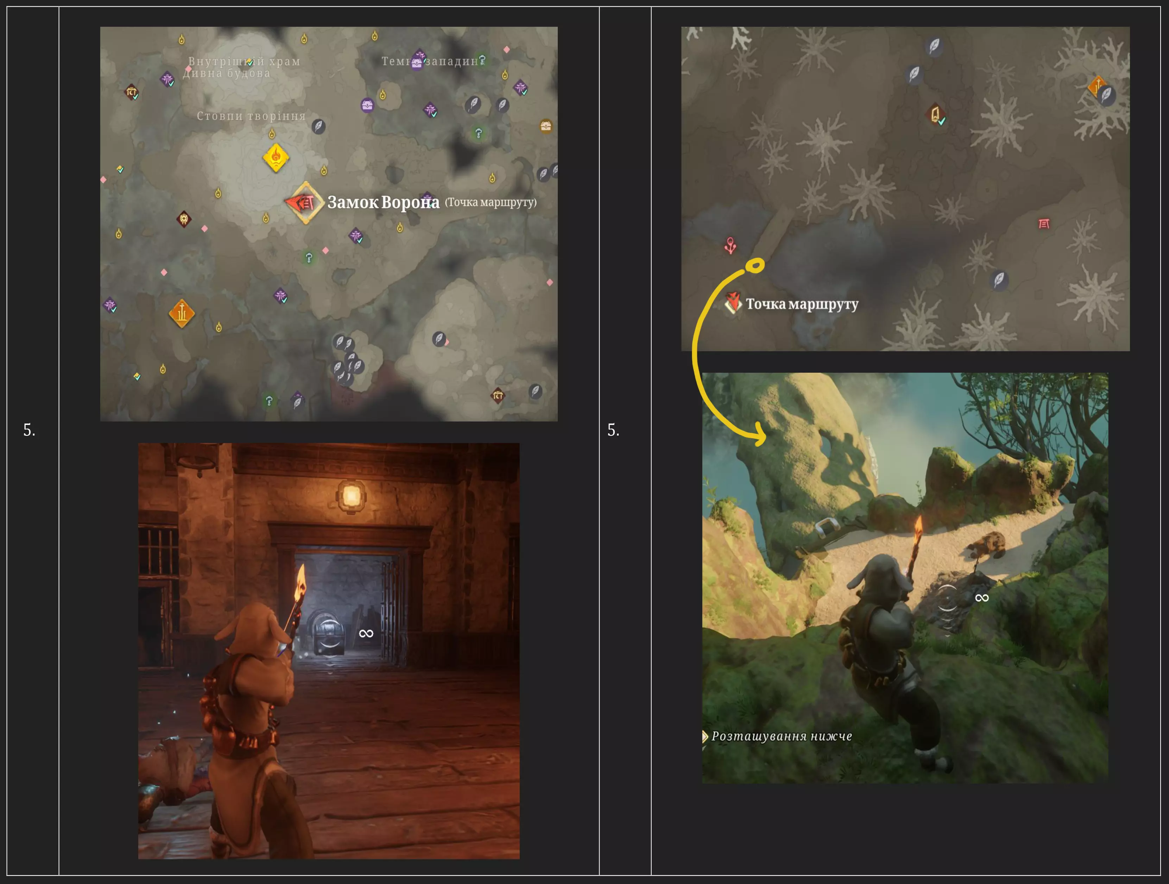Click the infinity symbol in castle screenshot
Screen dimensions: 1169x884
coord(366,633)
